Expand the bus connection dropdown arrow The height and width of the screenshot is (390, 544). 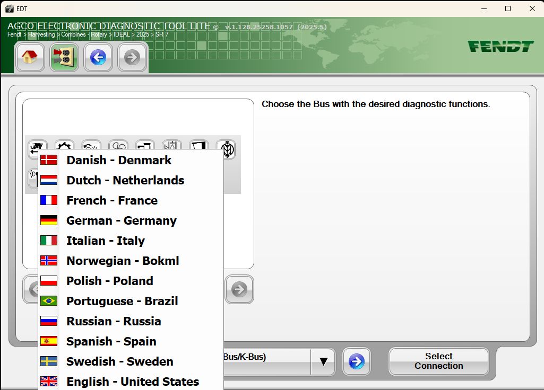323,362
